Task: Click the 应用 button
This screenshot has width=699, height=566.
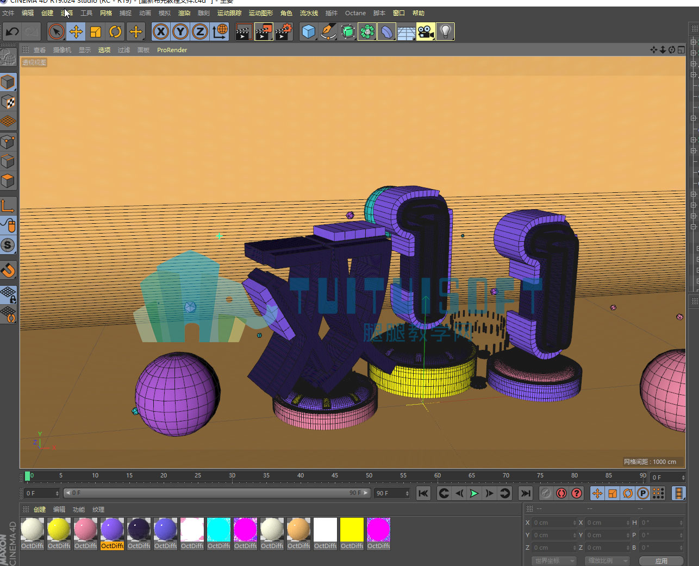Action: 661,561
